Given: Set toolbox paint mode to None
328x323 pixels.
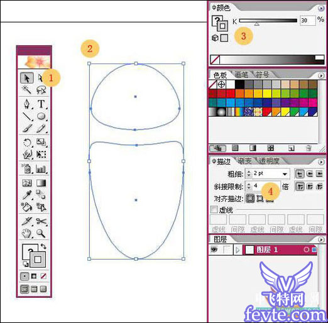Looking at the screenshot, I should 43,276.
